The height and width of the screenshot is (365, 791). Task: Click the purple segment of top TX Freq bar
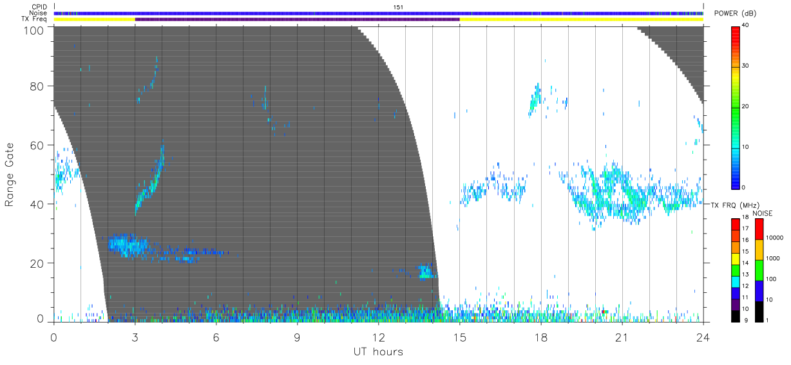coord(297,19)
